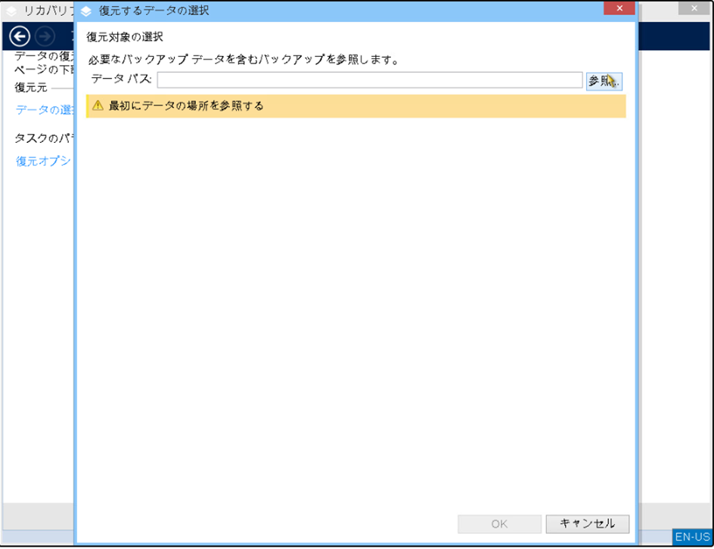Click the yellow warning triangle icon
The image size is (714, 549).
click(98, 107)
